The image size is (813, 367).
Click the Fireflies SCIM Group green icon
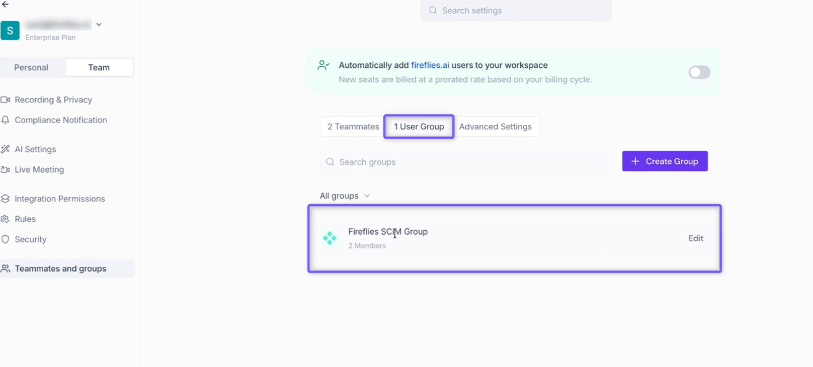(x=329, y=238)
